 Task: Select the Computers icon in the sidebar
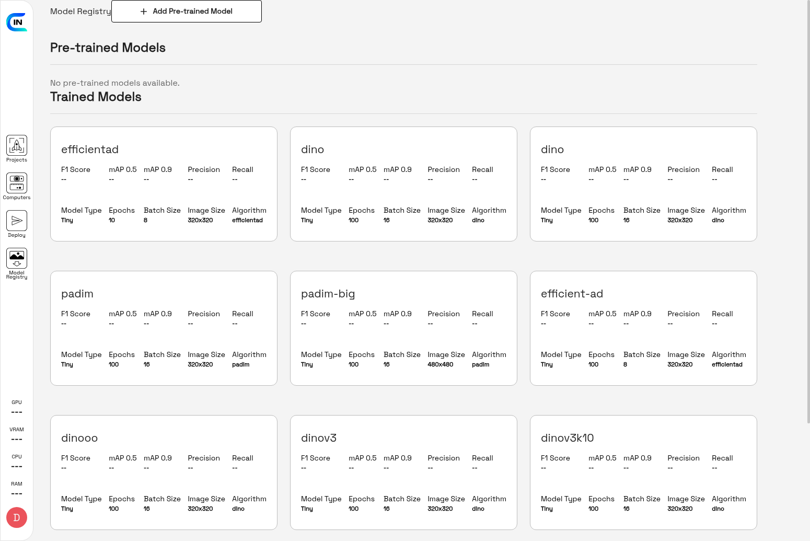16,185
